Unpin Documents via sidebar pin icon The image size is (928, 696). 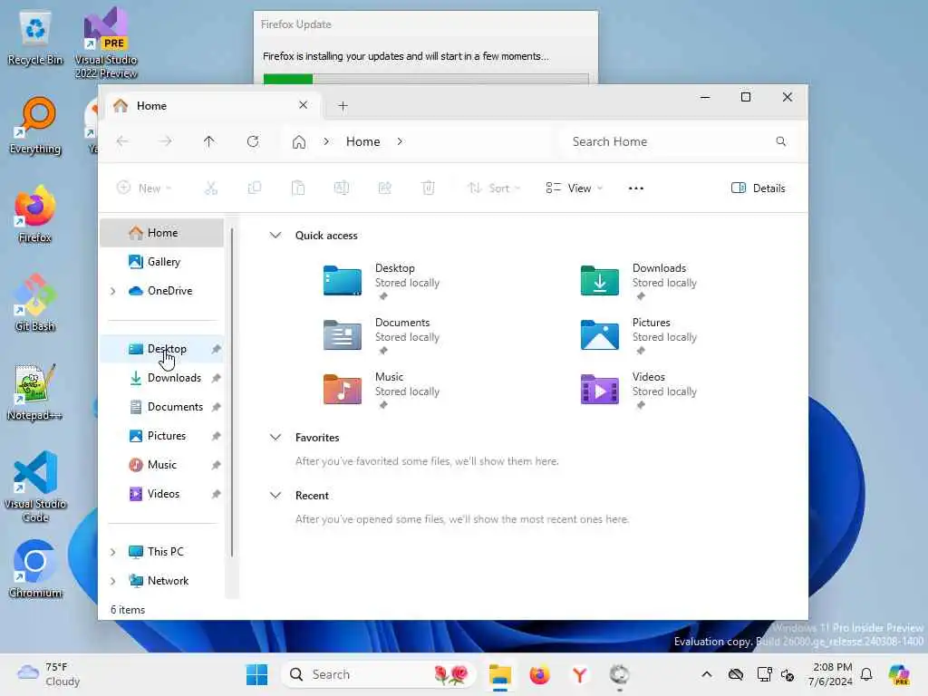(216, 407)
